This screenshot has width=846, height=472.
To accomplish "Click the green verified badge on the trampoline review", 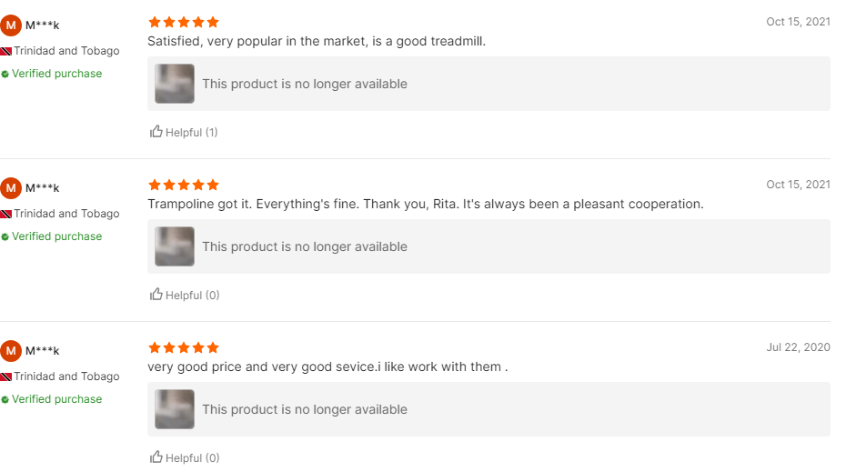I will point(5,236).
